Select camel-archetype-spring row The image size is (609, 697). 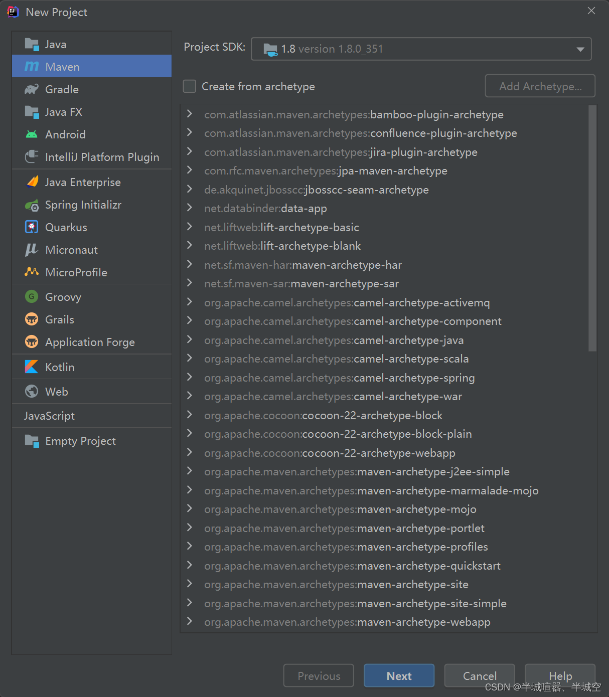pyautogui.click(x=384, y=378)
